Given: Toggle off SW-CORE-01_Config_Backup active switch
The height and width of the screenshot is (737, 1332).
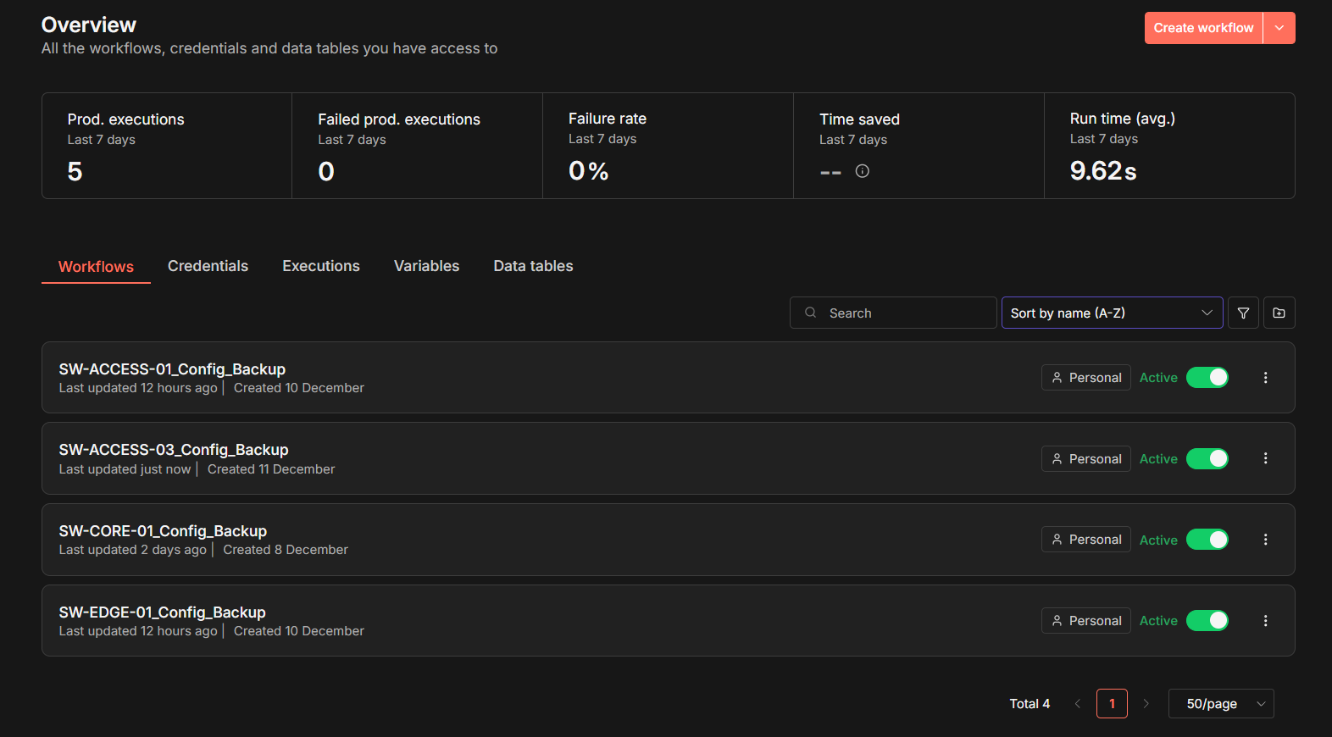Looking at the screenshot, I should tap(1207, 540).
